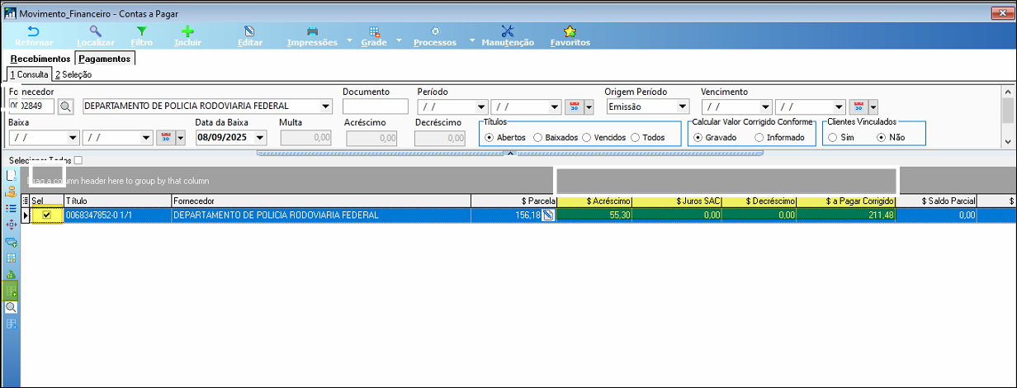This screenshot has height=388, width=1017.
Task: Expand the first Baixa date dropdown
Action: pos(73,138)
